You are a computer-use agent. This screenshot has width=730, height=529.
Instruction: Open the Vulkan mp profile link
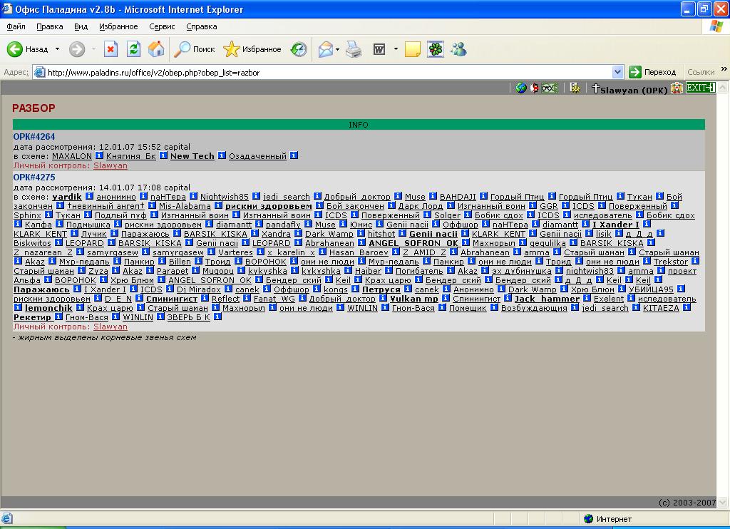coord(414,299)
